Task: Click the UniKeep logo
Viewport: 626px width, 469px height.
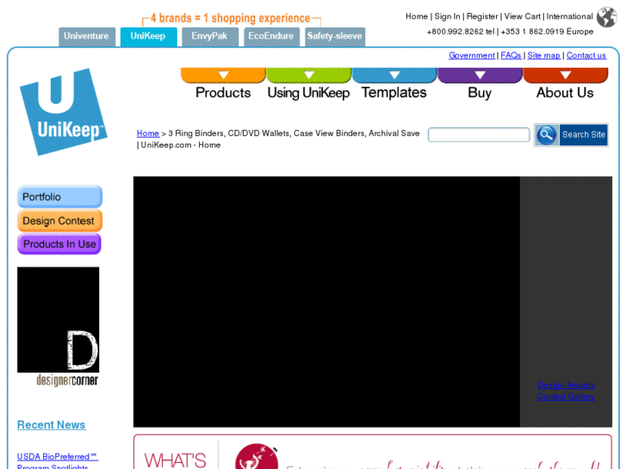Action: 64,112
